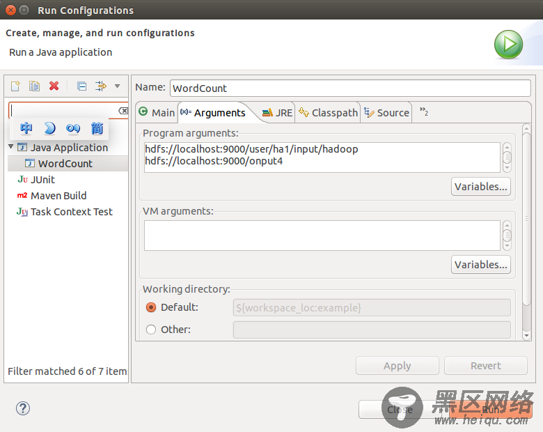This screenshot has height=432, width=543.
Task: Maximize the Run Configurations window
Action: click(24, 10)
